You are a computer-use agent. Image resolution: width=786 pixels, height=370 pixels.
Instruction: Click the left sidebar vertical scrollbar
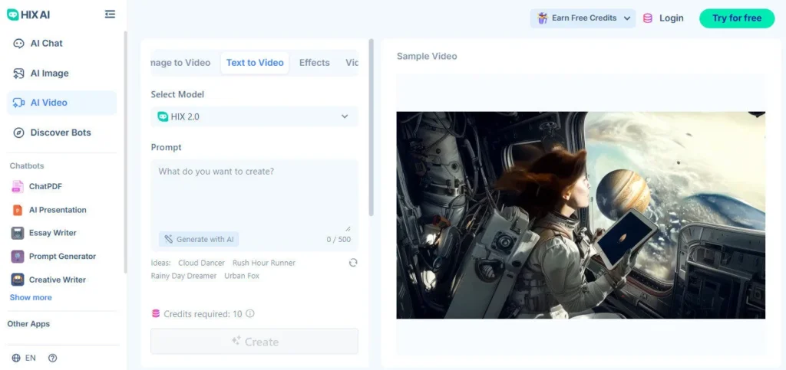click(x=125, y=152)
